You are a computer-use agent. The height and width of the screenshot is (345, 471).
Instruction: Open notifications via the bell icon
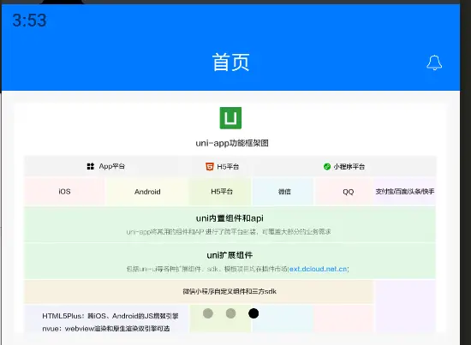[x=434, y=62]
